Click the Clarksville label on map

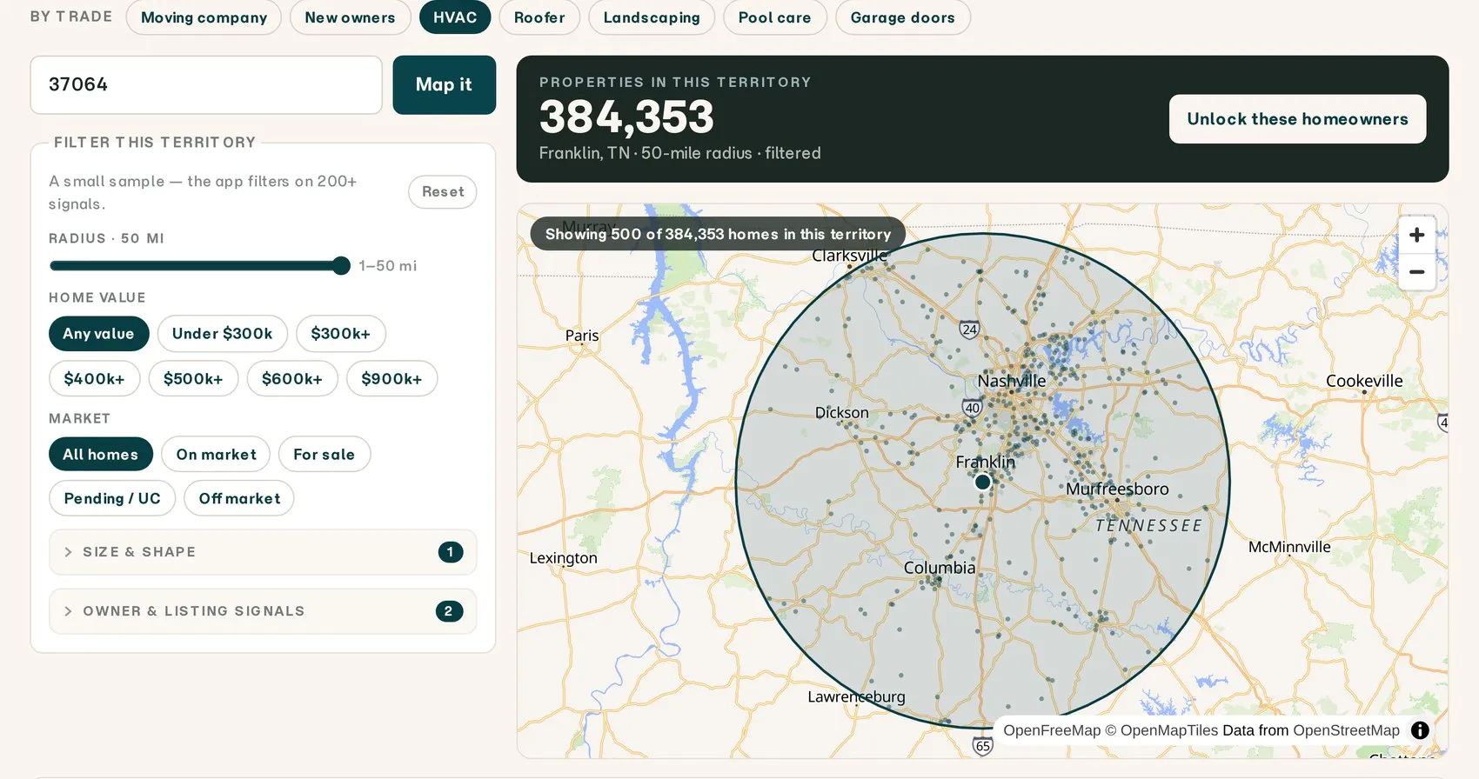849,256
